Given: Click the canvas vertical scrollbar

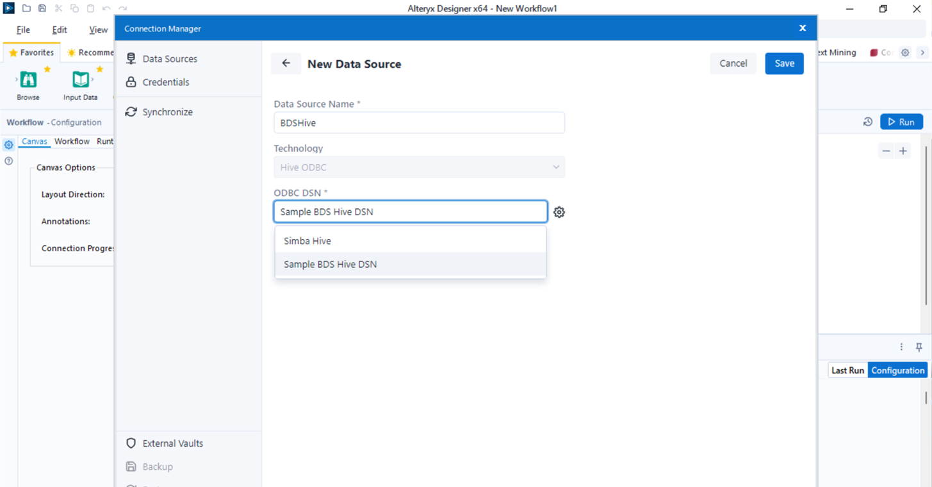Looking at the screenshot, I should 926,224.
